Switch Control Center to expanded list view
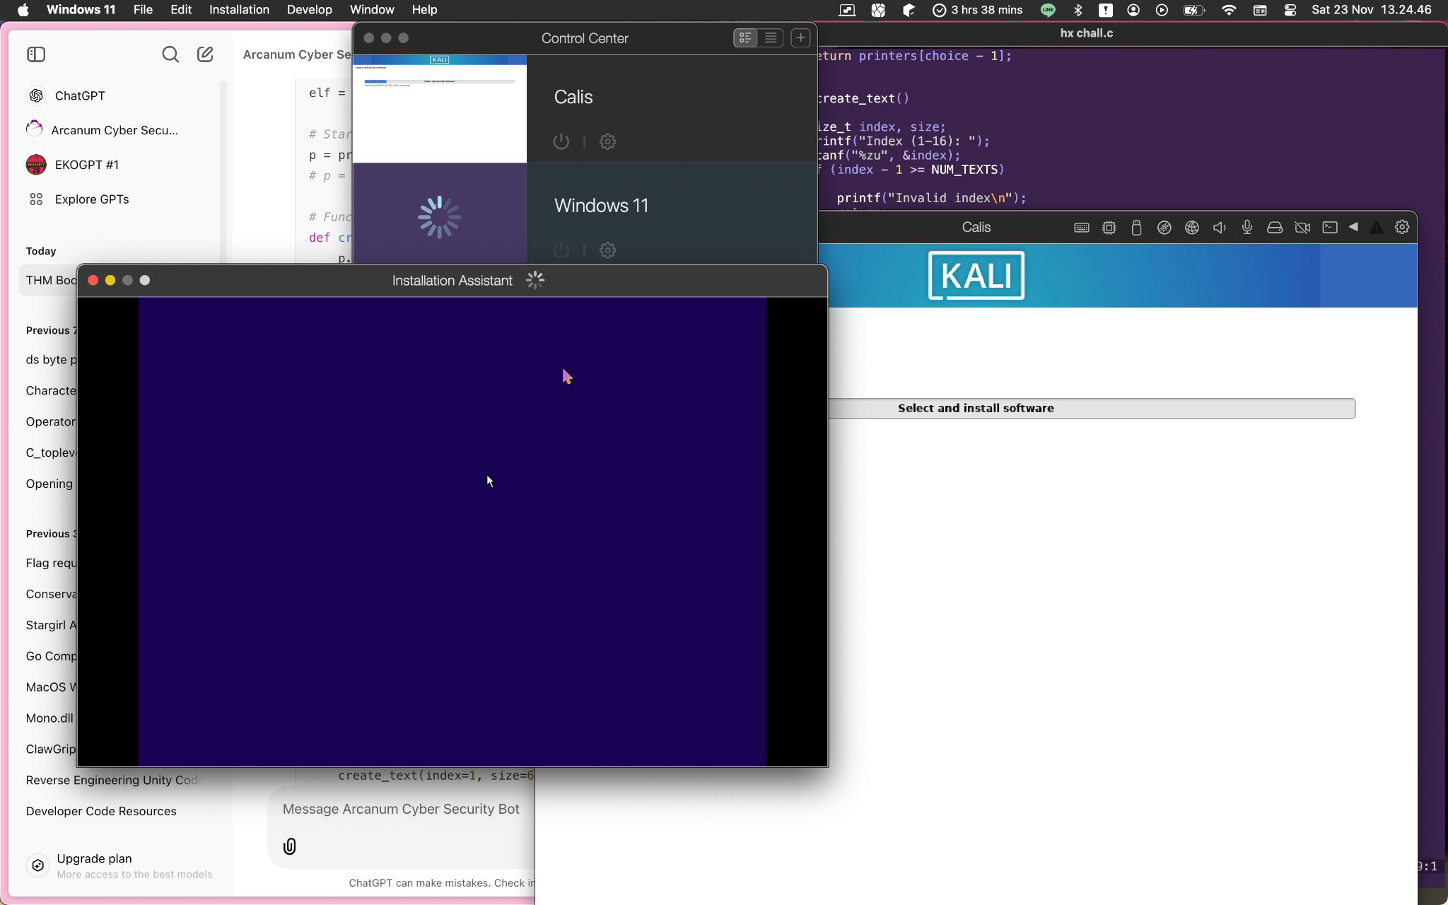The height and width of the screenshot is (905, 1448). click(x=745, y=38)
